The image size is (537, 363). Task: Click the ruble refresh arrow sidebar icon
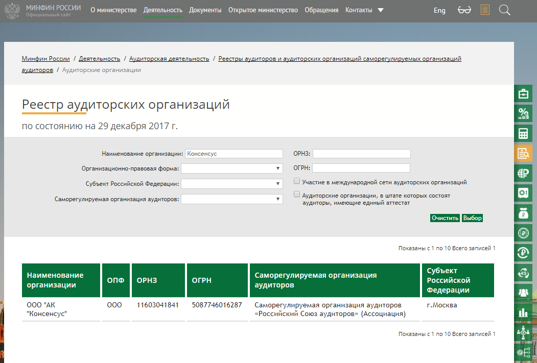coord(523,253)
